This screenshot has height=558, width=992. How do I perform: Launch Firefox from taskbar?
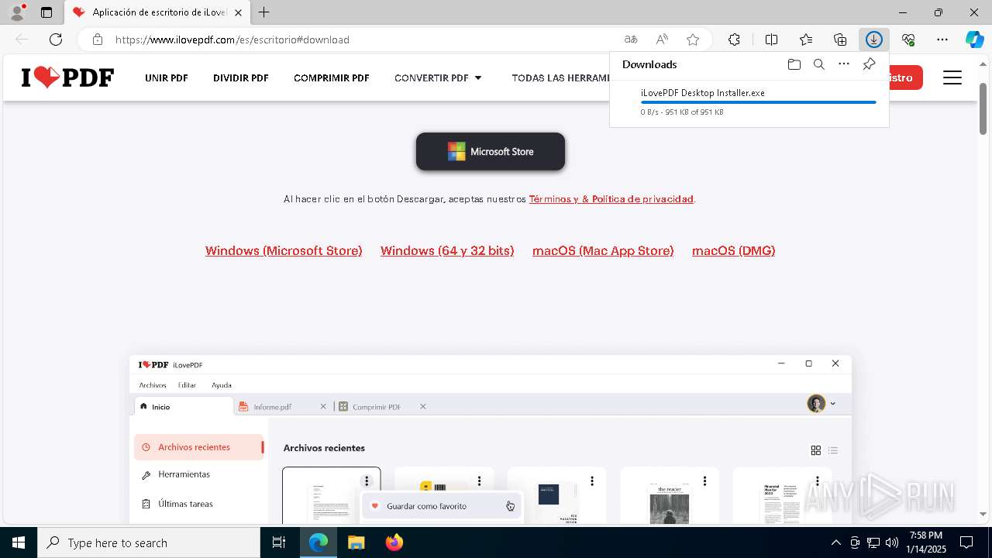pyautogui.click(x=394, y=542)
